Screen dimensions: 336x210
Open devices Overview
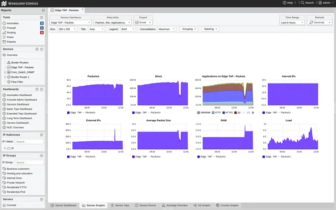pyautogui.click(x=12, y=55)
